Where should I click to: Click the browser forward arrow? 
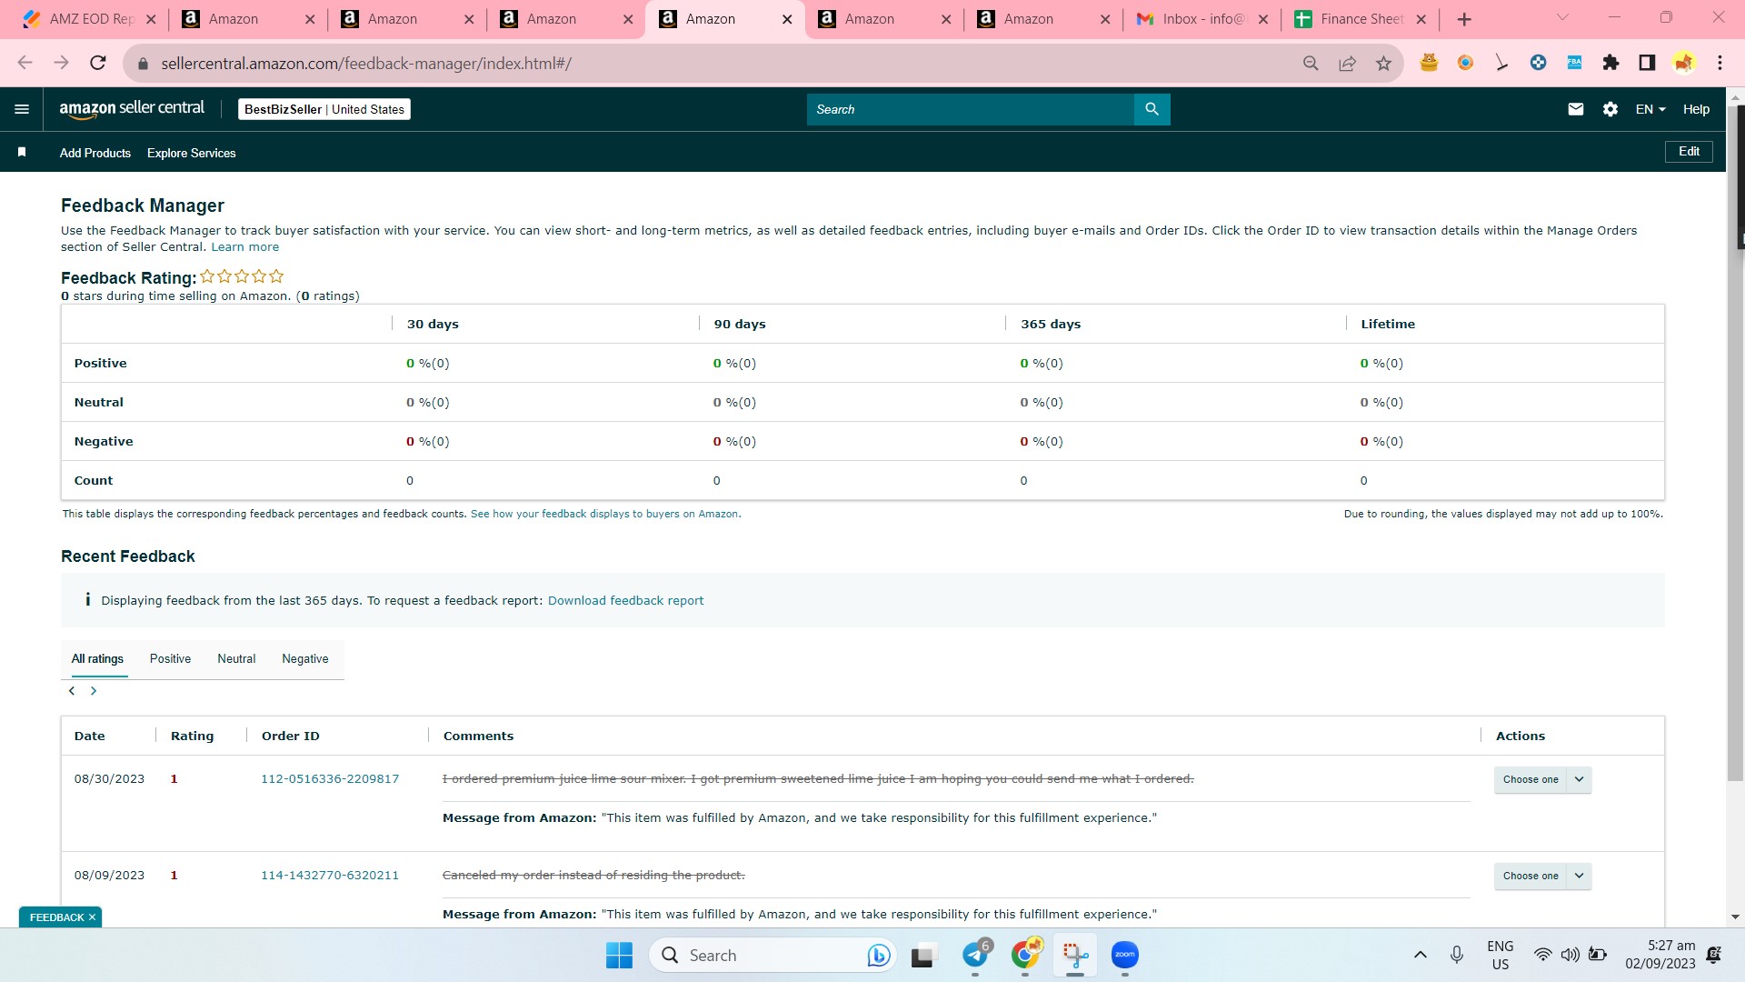61,63
